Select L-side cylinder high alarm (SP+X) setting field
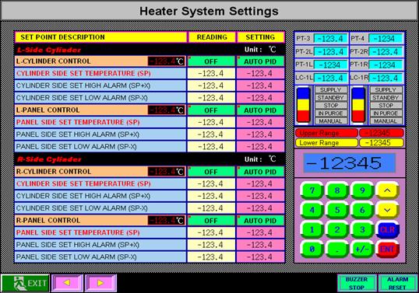This screenshot has height=293, width=419. (260, 85)
